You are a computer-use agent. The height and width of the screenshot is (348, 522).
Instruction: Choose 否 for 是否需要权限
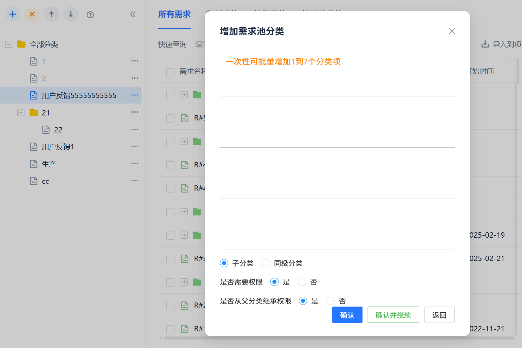(x=302, y=282)
